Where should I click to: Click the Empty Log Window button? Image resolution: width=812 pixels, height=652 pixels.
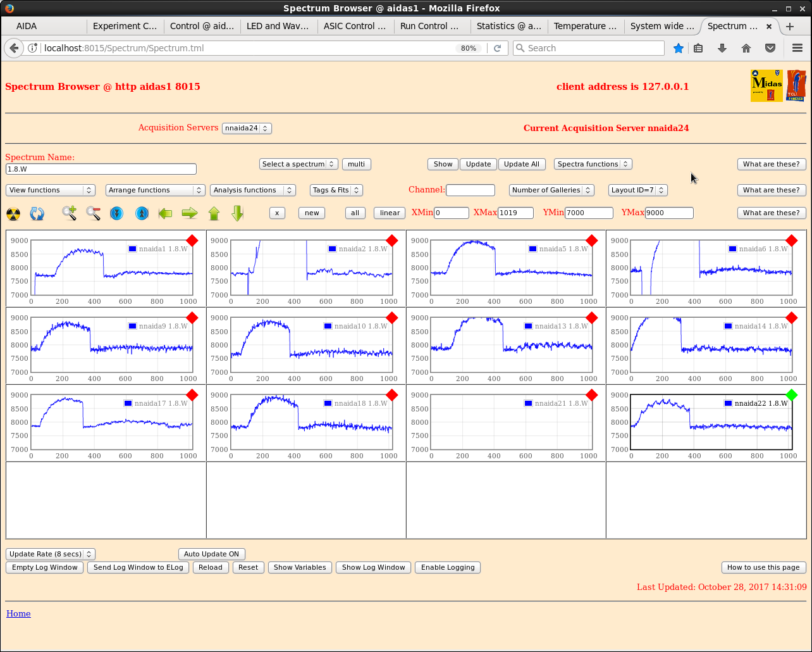[45, 567]
